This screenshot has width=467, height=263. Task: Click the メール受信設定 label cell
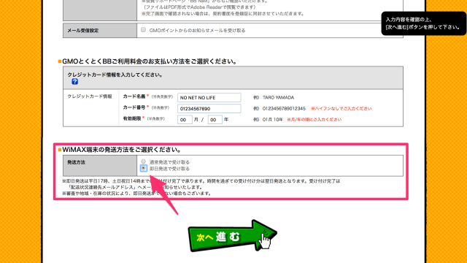[100, 31]
